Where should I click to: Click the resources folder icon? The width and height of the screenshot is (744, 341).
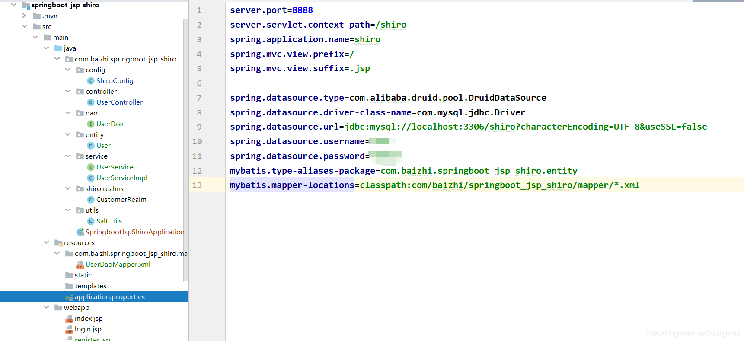58,243
